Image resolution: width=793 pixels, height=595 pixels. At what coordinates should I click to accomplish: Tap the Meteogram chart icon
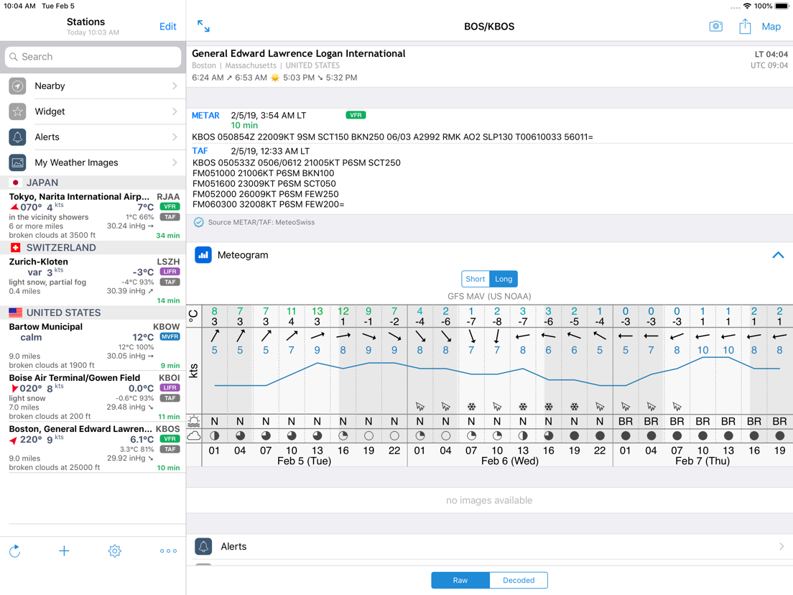tap(203, 255)
